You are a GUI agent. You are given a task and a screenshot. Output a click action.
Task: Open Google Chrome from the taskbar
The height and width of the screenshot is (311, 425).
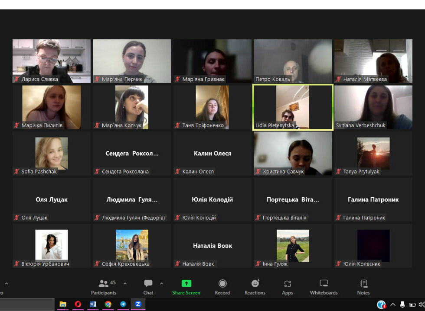coord(108,304)
